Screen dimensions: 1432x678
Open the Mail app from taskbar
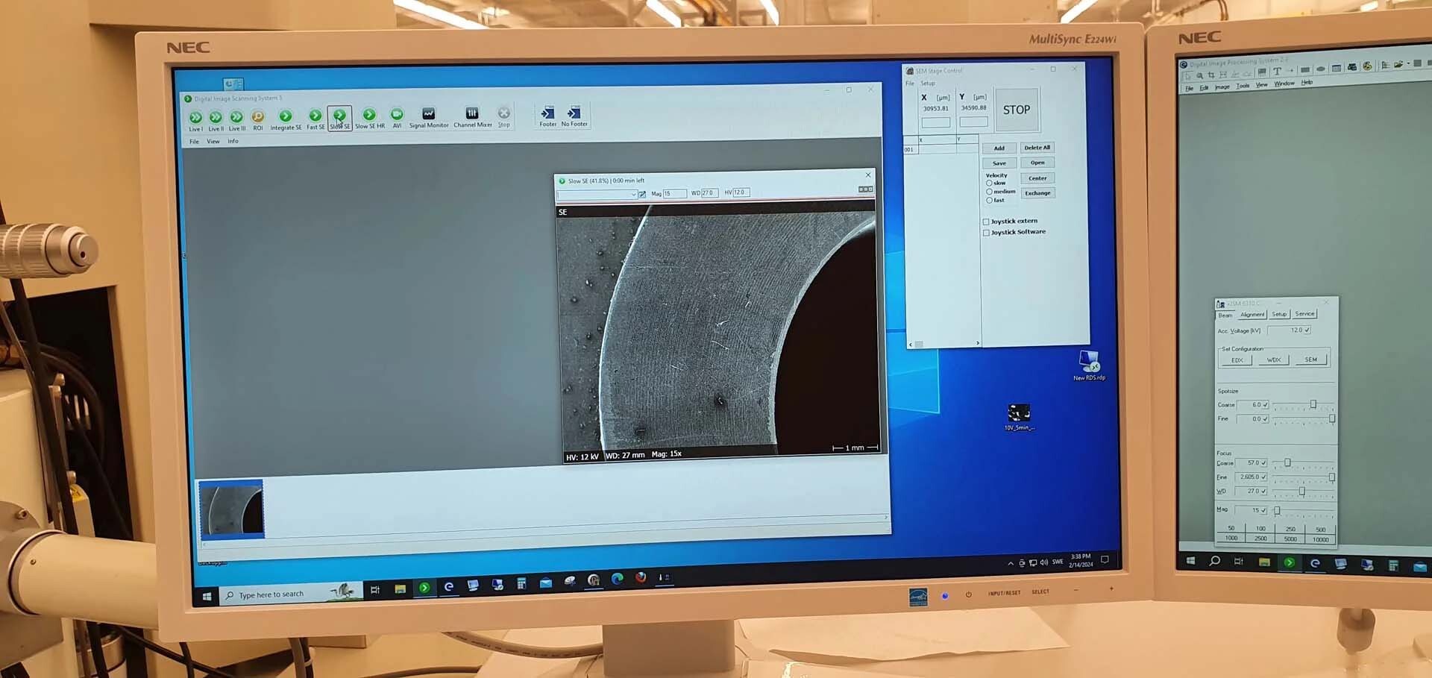[x=546, y=583]
